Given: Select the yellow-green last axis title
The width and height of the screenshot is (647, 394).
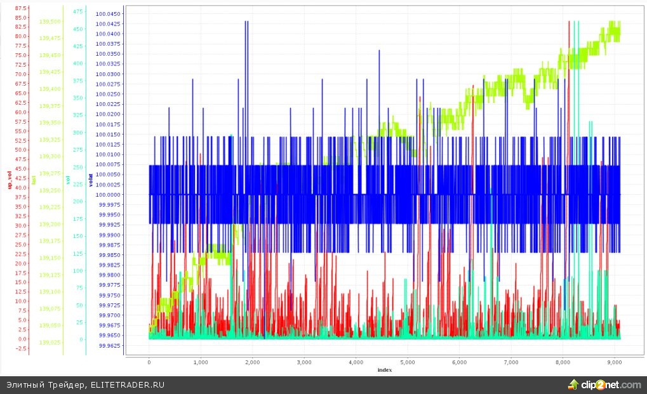Looking at the screenshot, I should tap(34, 180).
